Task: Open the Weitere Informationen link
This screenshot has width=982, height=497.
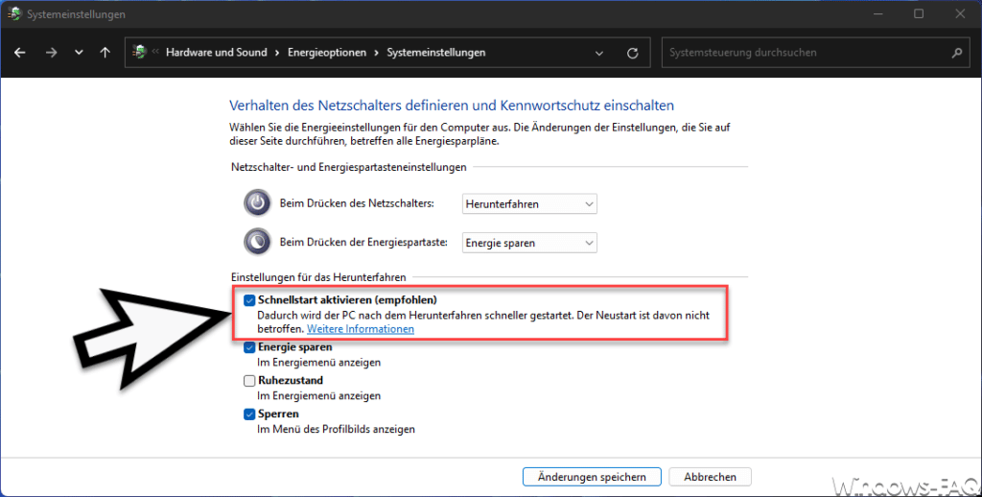Action: [361, 329]
